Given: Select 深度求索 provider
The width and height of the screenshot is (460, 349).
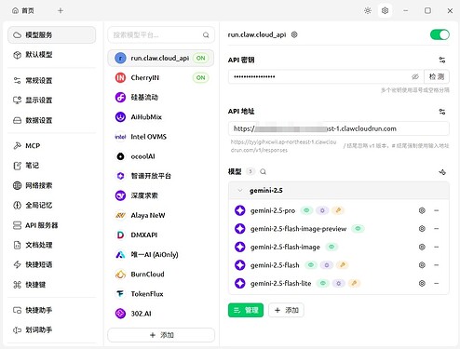Looking at the screenshot, I should click(161, 195).
